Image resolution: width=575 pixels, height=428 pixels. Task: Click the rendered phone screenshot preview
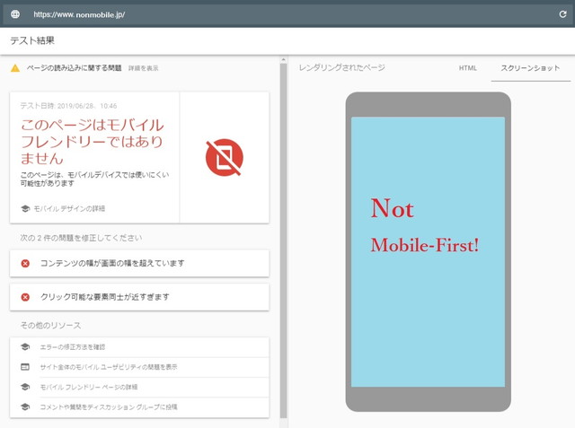click(428, 251)
